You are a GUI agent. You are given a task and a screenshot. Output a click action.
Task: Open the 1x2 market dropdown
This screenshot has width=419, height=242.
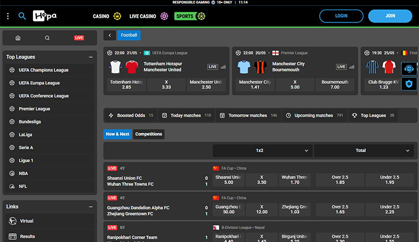click(x=263, y=151)
